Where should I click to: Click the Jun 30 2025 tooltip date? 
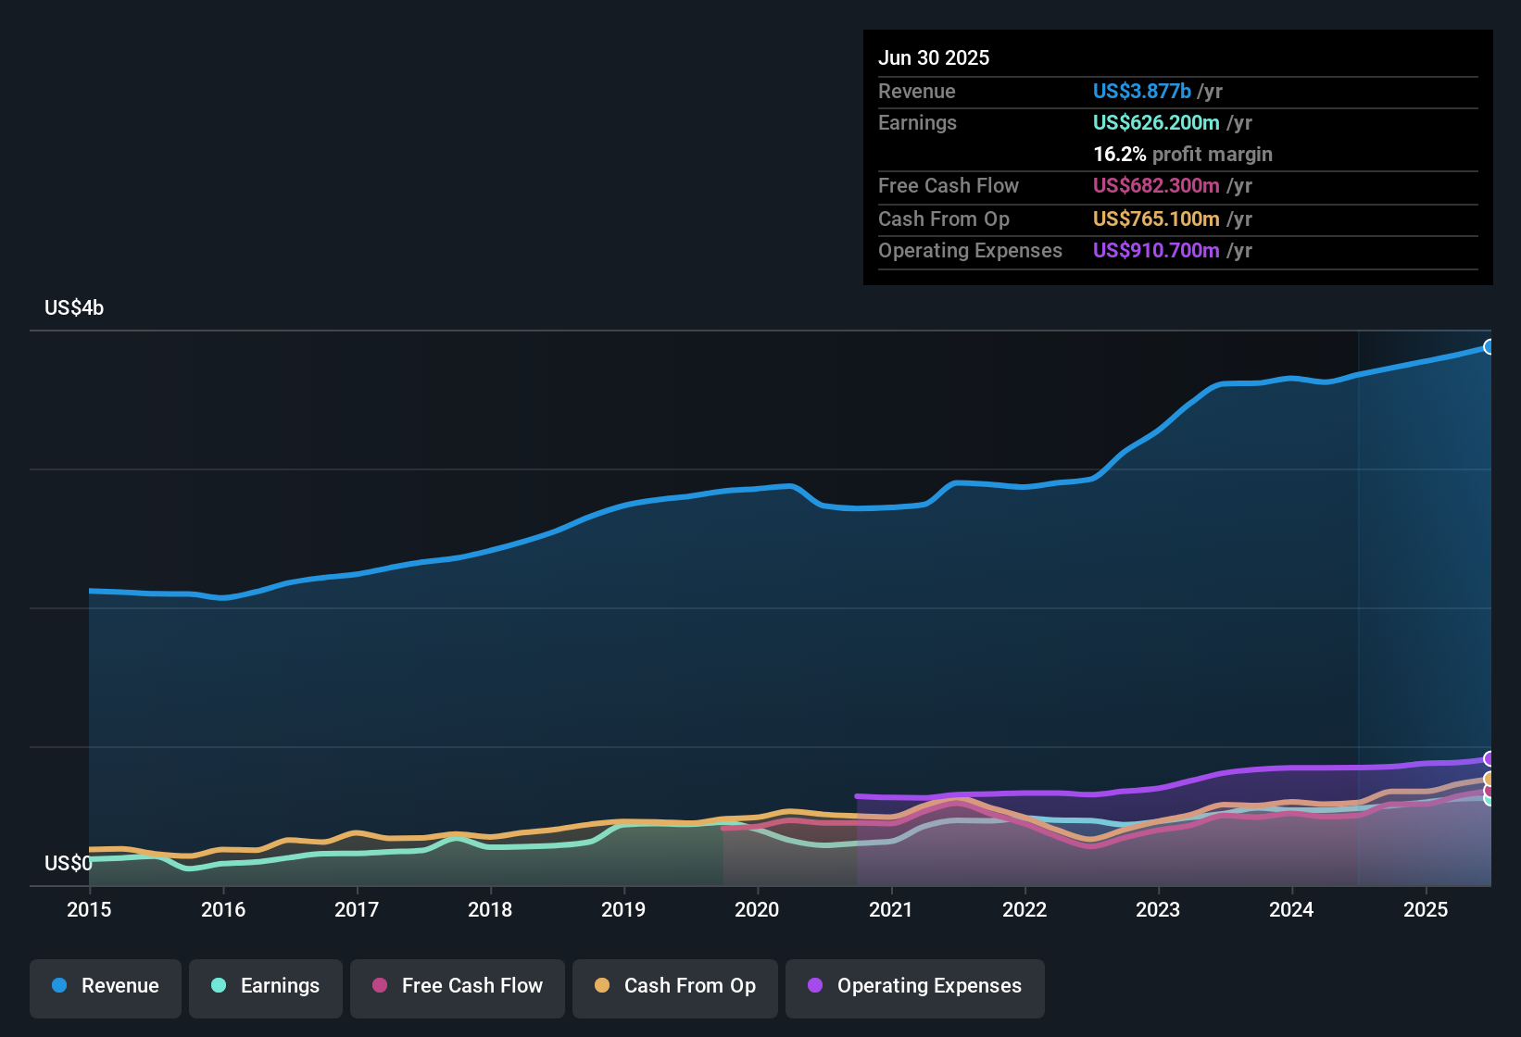pos(934,57)
